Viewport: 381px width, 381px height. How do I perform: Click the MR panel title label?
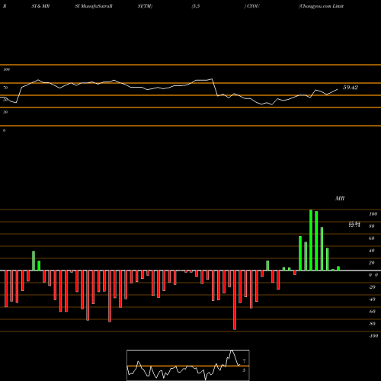(x=340, y=198)
